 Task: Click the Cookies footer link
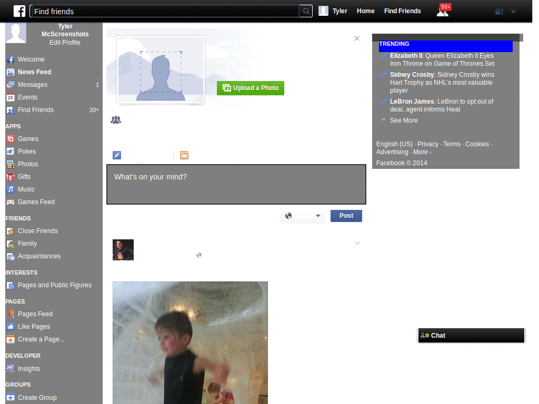[x=477, y=144]
